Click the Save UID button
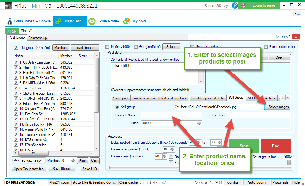 pos(90,169)
